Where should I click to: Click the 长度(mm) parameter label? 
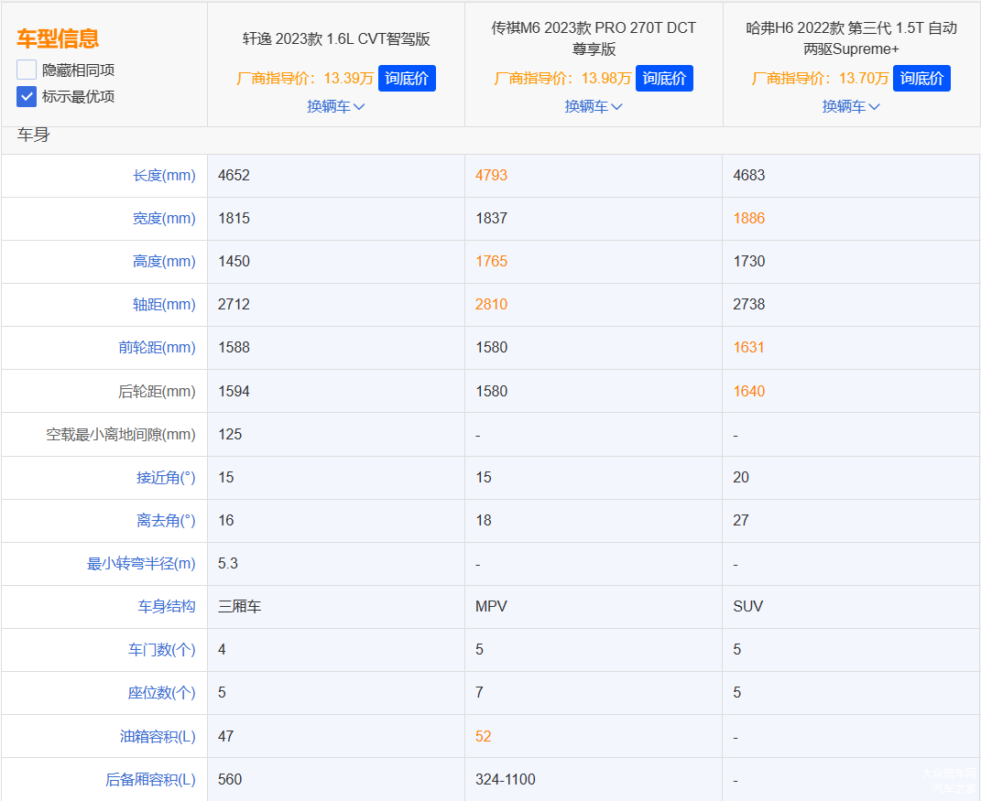[164, 175]
